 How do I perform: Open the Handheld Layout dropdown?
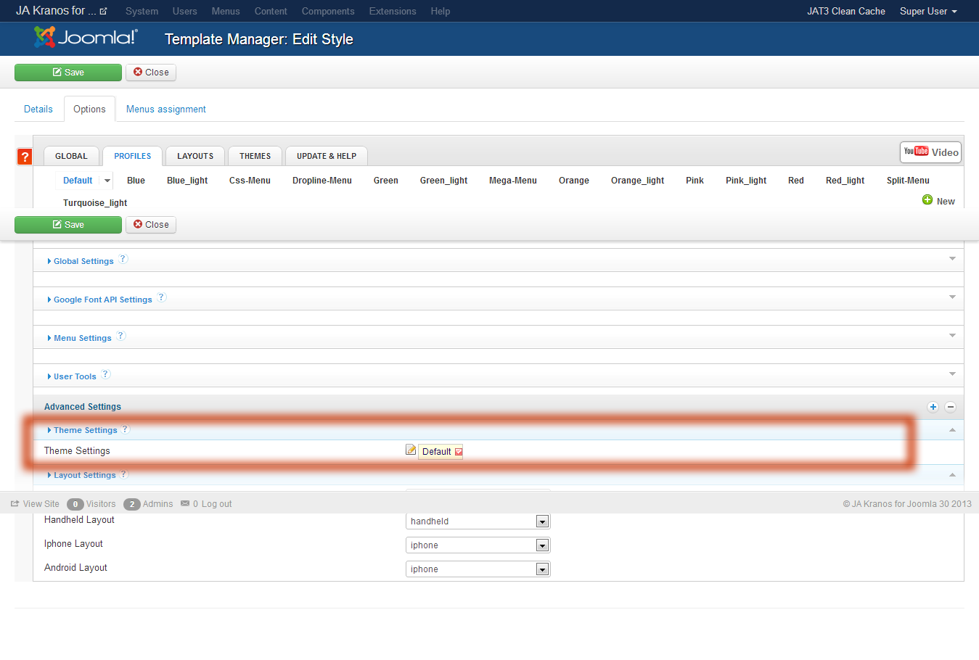click(478, 521)
